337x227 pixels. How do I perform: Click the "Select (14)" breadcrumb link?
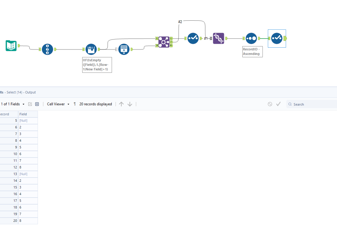coord(15,92)
